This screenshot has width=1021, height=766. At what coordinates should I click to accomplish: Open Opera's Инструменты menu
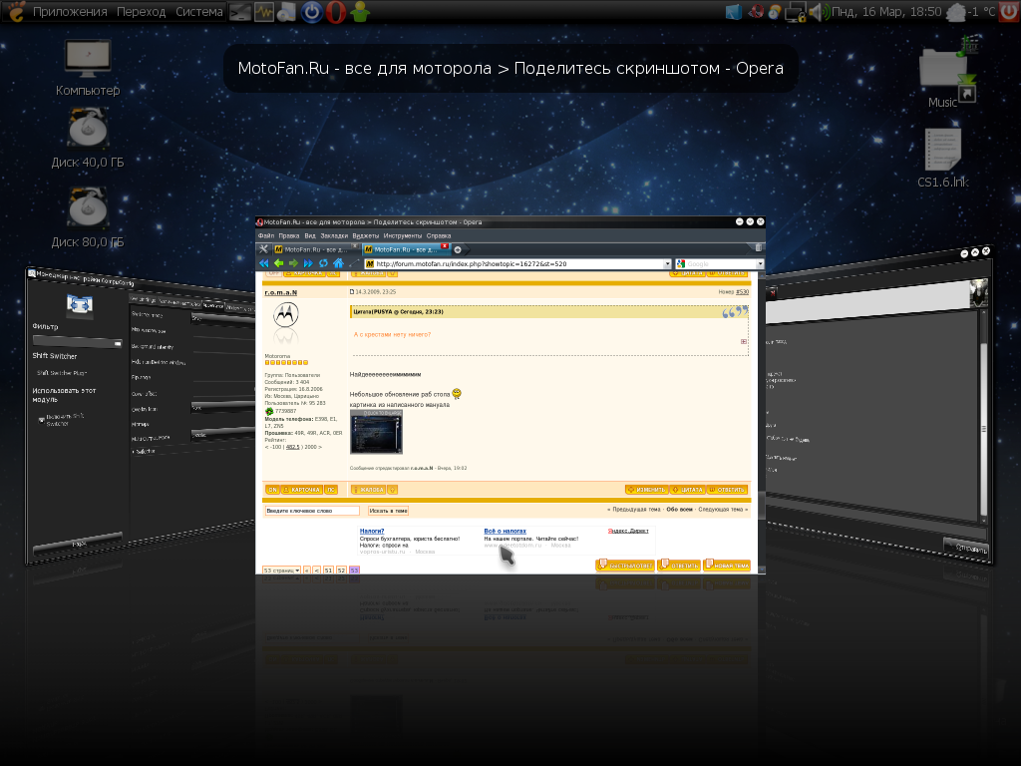click(x=403, y=235)
